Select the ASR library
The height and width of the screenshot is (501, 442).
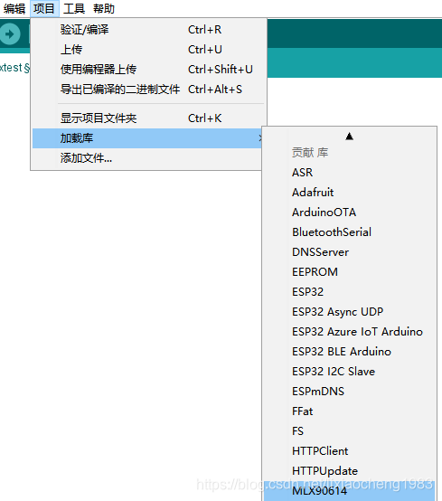point(350,173)
